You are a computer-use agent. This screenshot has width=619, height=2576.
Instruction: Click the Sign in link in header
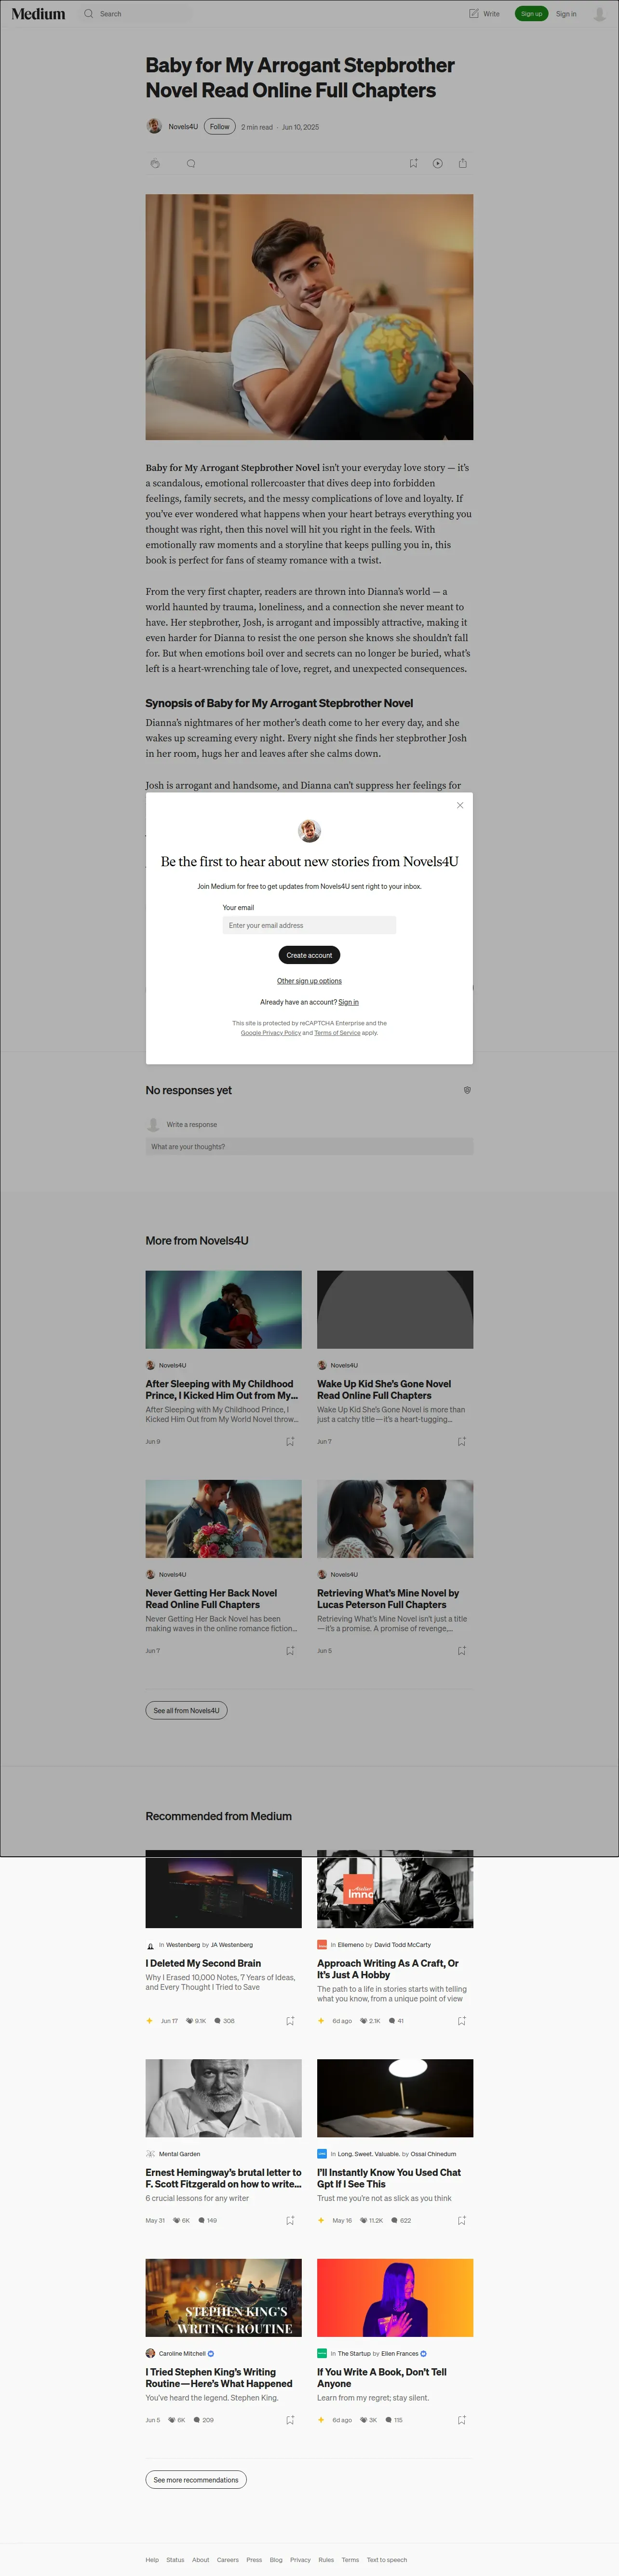pos(566,14)
